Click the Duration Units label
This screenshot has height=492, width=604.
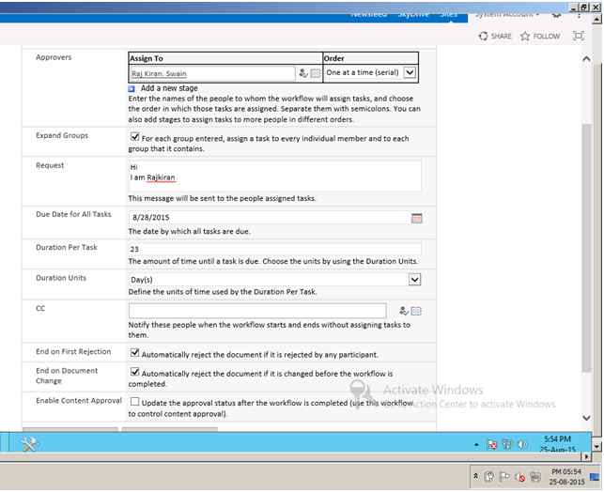[x=61, y=278]
